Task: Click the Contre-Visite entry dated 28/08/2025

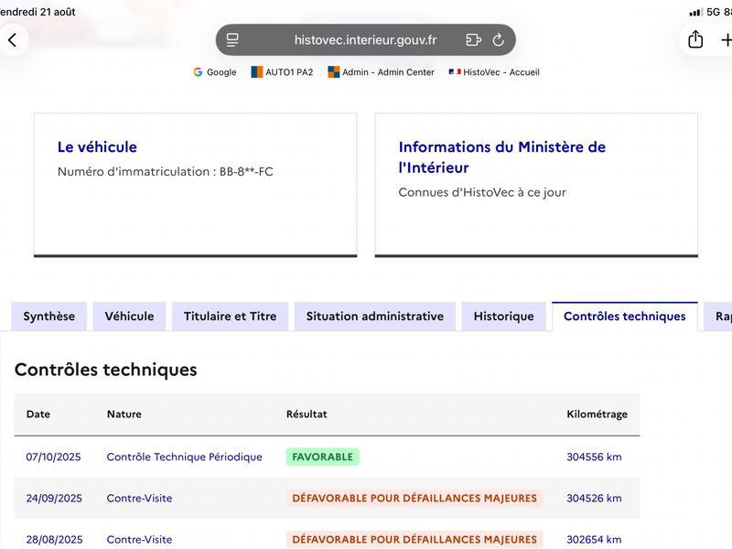Action: (140, 540)
